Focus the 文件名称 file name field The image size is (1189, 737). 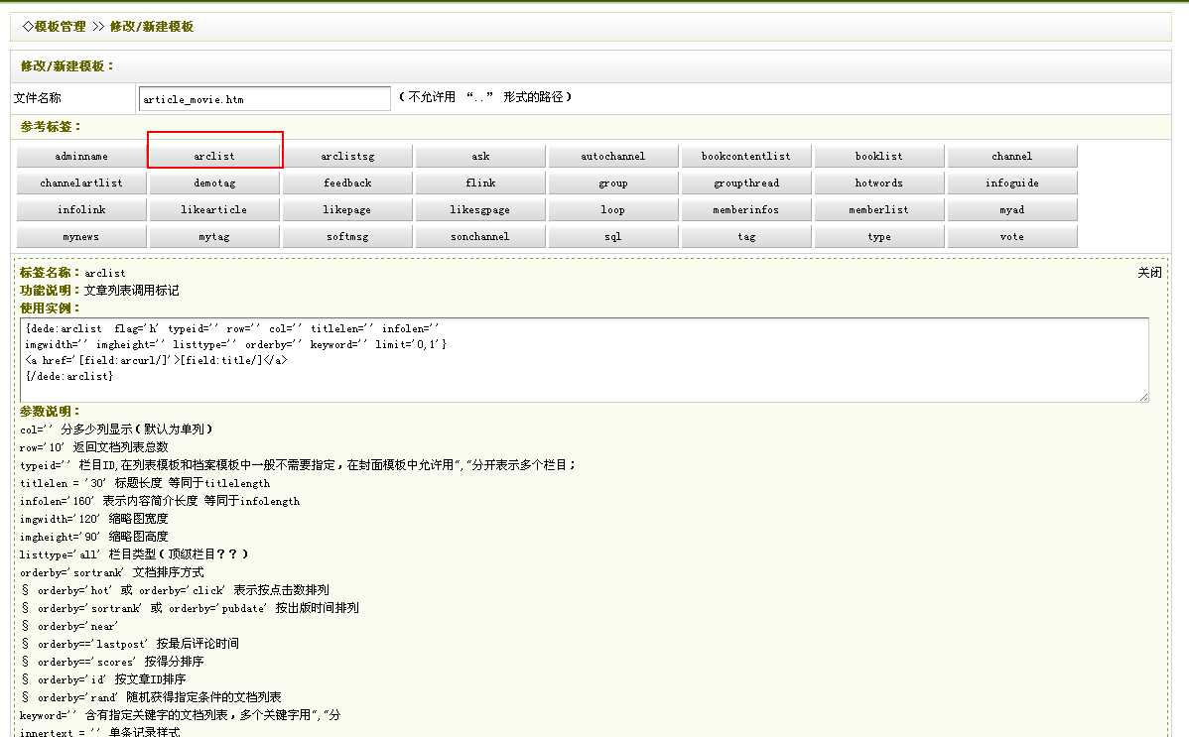tap(265, 98)
